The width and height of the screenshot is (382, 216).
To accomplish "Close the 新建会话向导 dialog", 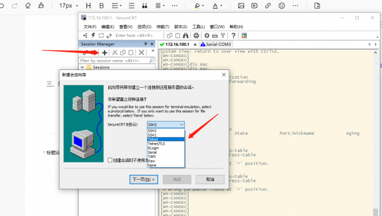I will click(224, 75).
